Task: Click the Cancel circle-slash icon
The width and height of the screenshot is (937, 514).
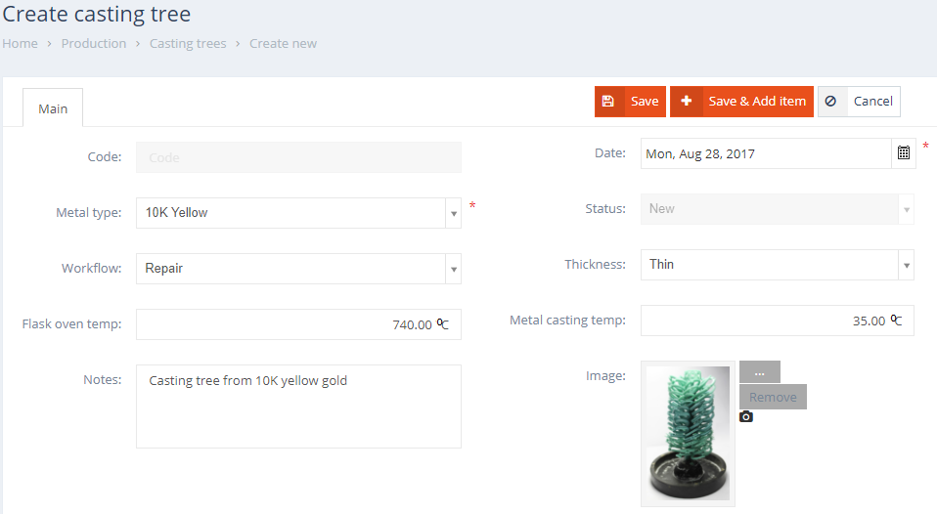Action: 831,102
